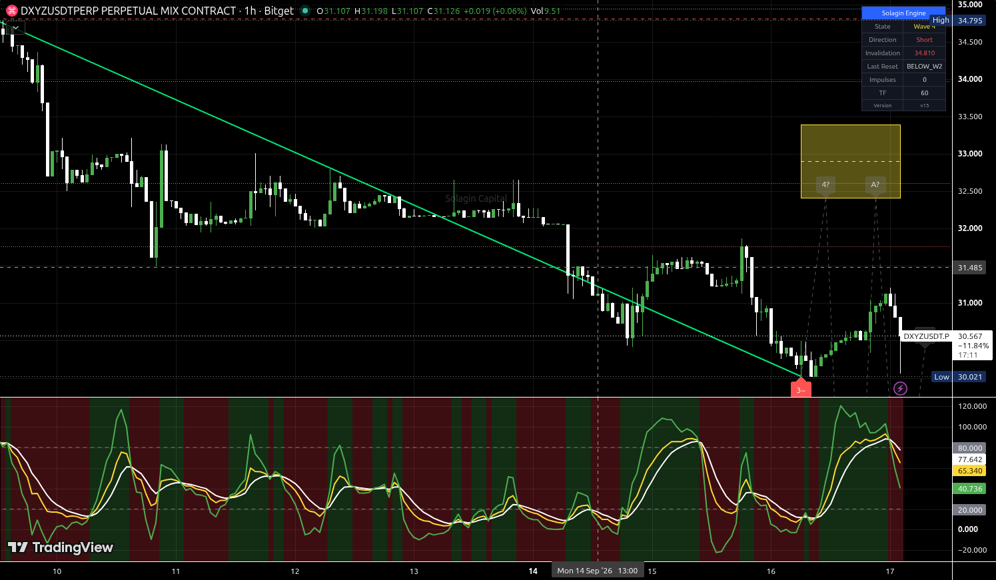Click the TF value "60" cell
Screen dimensions: 996x580
(924, 93)
